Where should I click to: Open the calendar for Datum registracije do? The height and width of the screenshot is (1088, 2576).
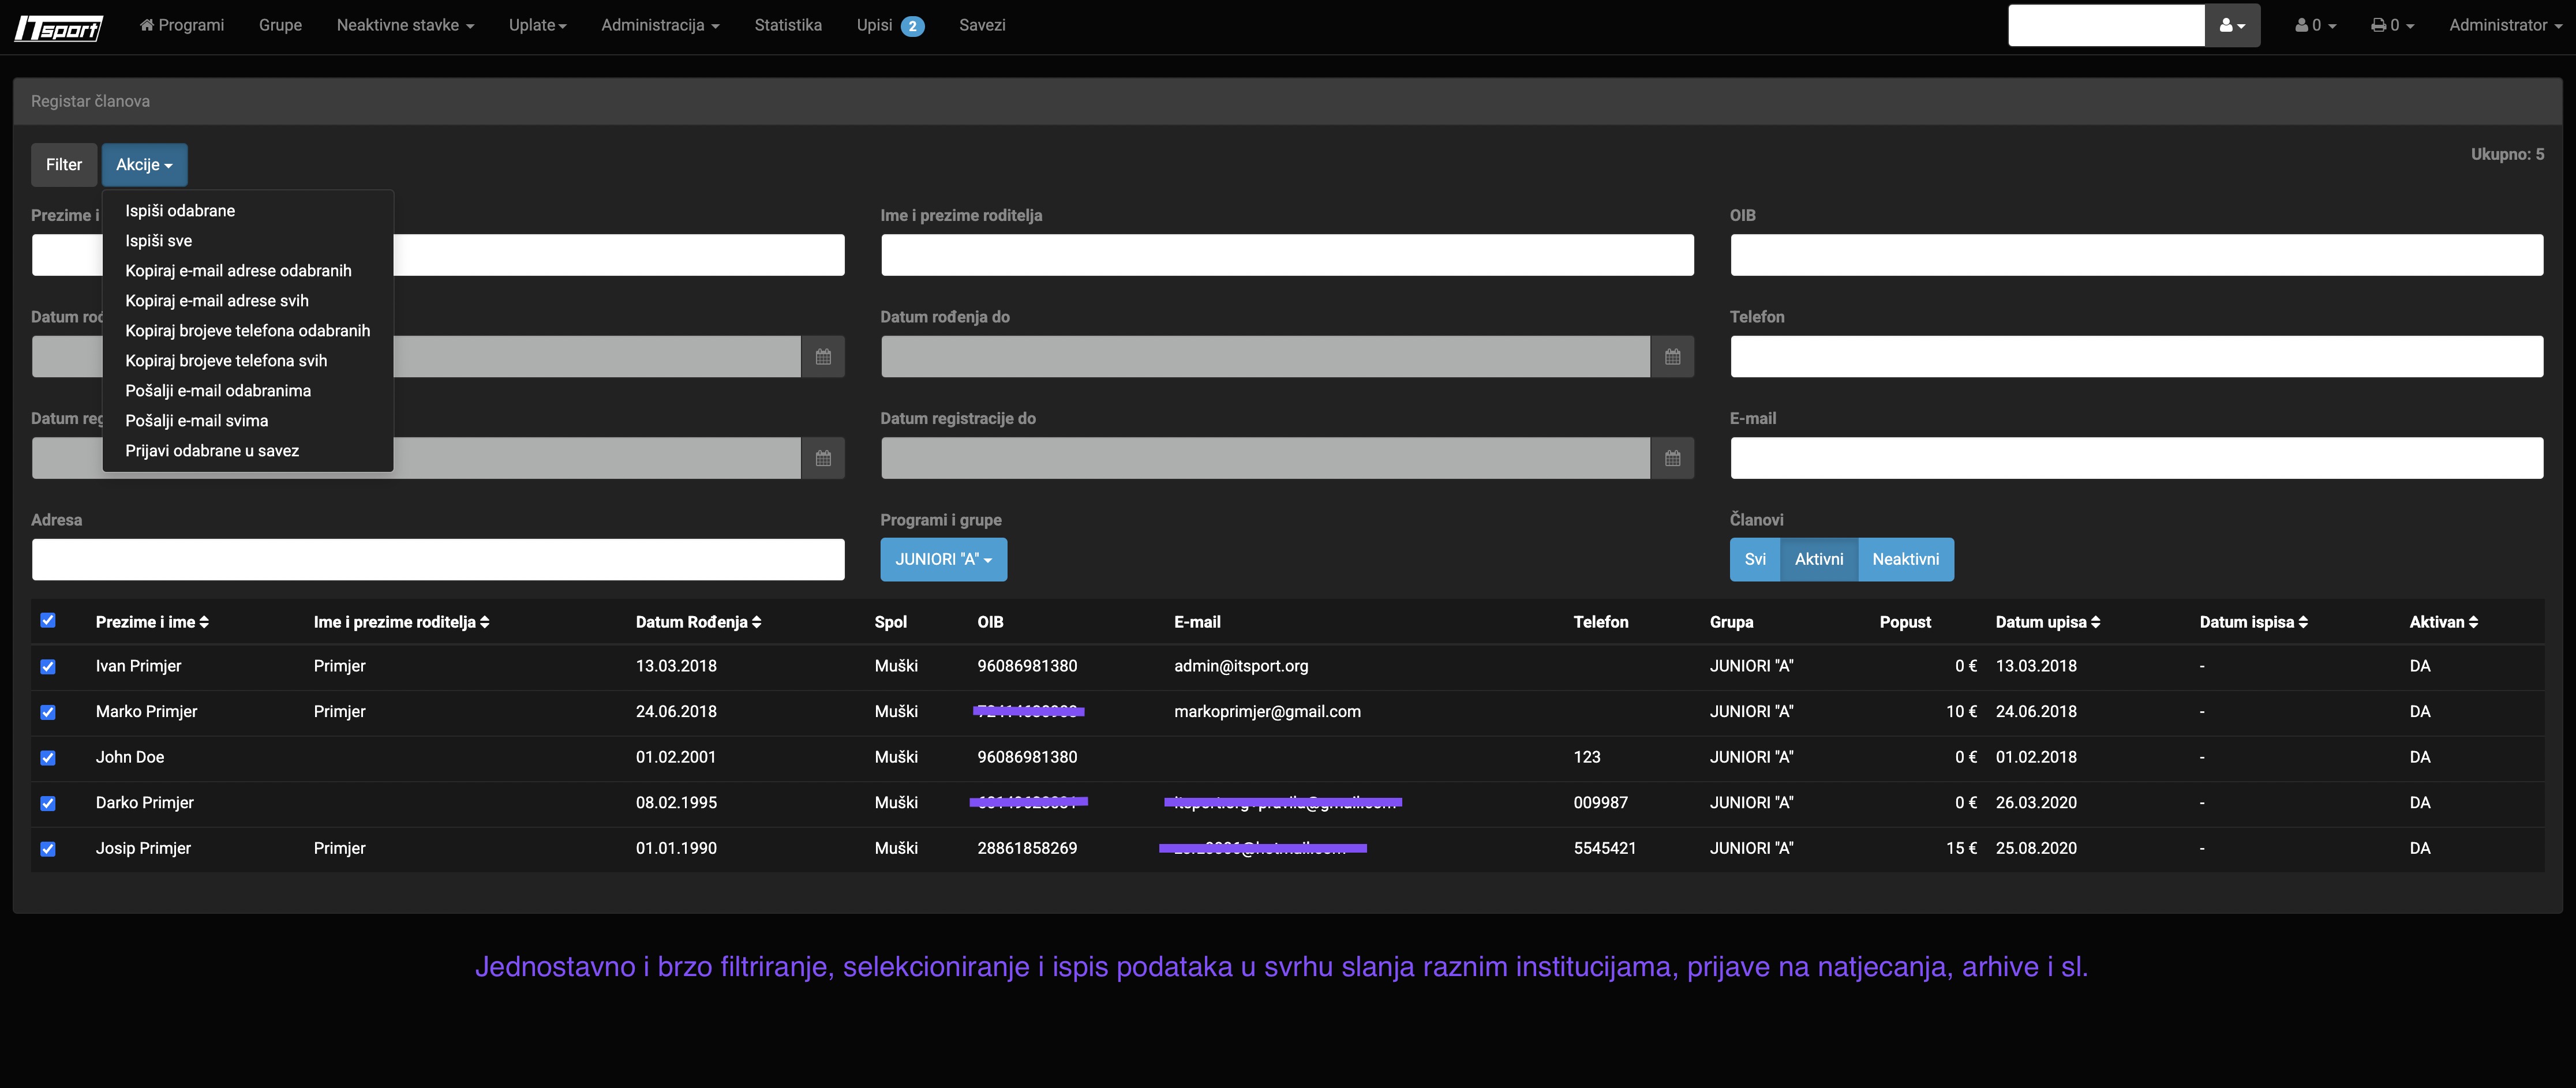click(x=1672, y=459)
